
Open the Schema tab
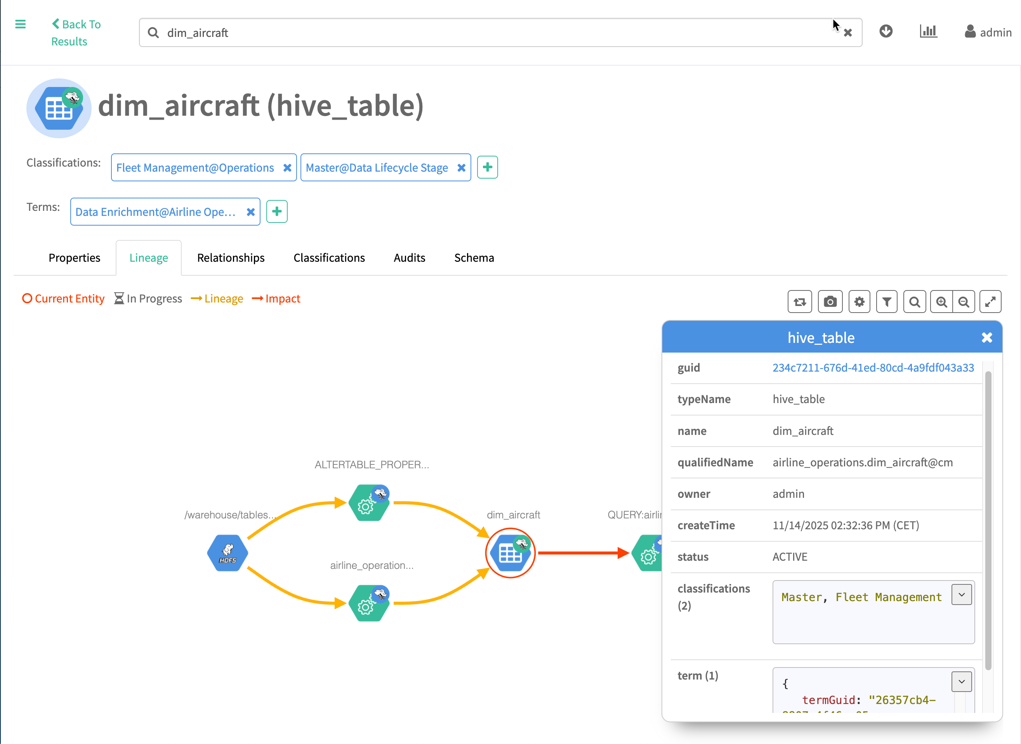pyautogui.click(x=474, y=258)
